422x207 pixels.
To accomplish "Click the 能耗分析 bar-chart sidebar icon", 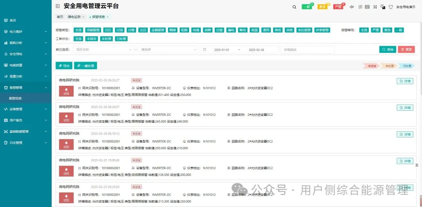I will point(5,43).
